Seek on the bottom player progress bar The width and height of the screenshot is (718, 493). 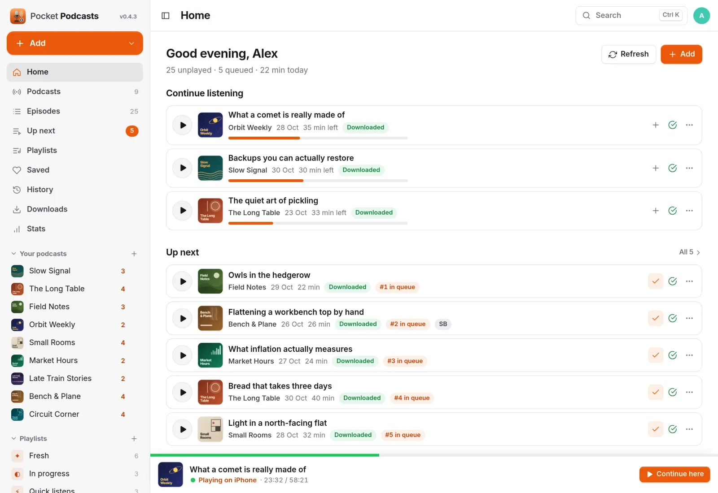(434, 455)
